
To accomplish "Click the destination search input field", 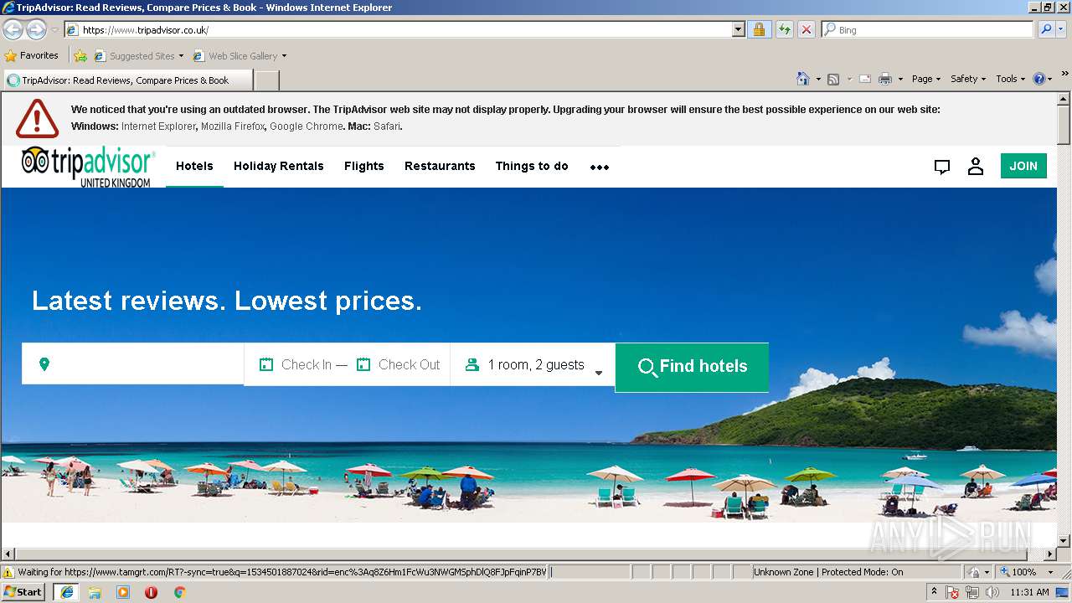I will (133, 364).
